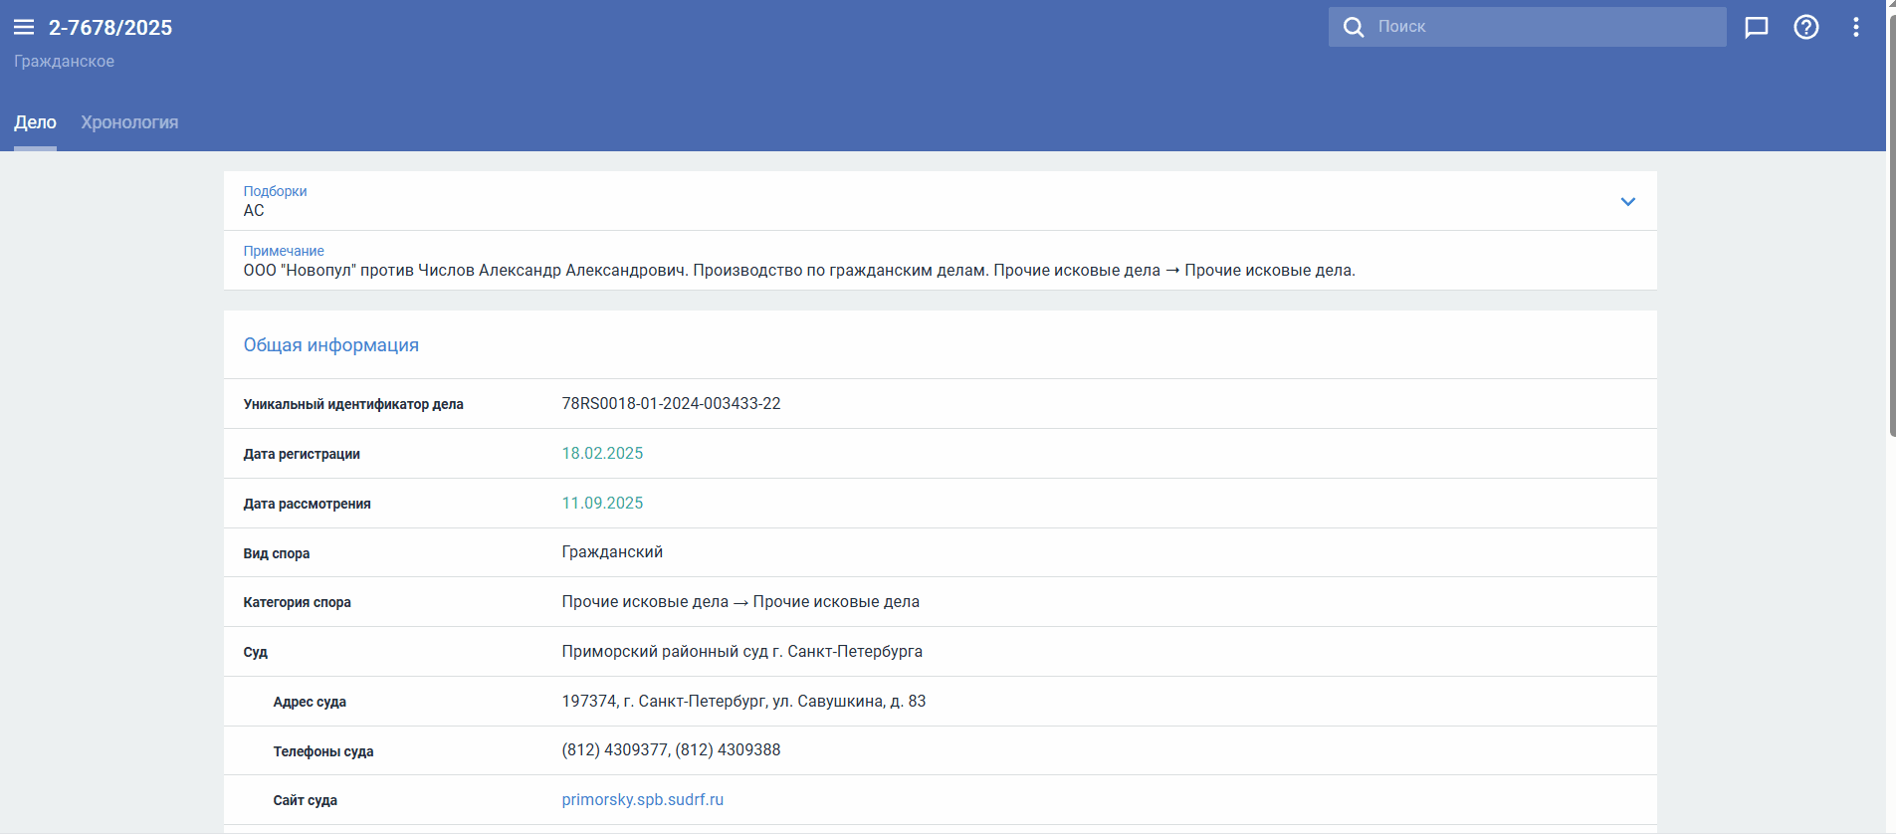This screenshot has width=1896, height=834.
Task: Click the hearing date 11.09.2025
Action: click(602, 504)
